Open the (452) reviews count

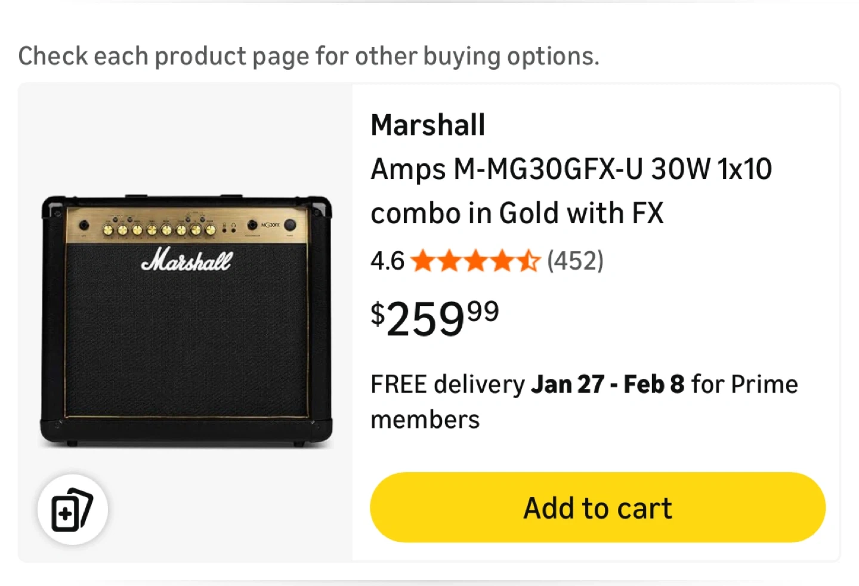click(x=576, y=261)
